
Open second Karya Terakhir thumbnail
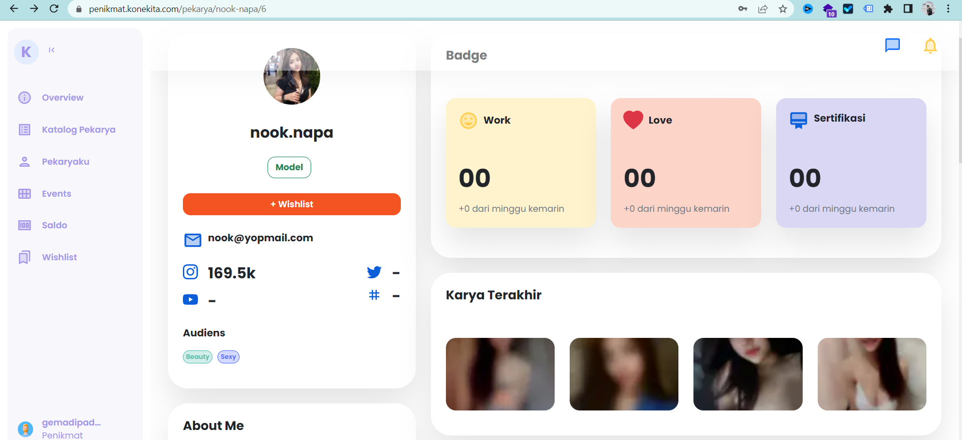pyautogui.click(x=624, y=374)
